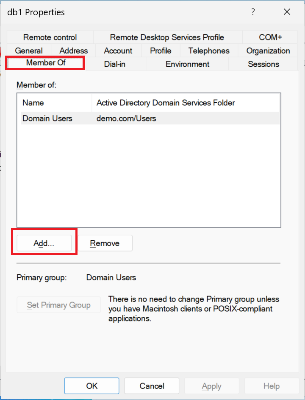Switch to the Account tab
This screenshot has width=305, height=400.
(118, 51)
